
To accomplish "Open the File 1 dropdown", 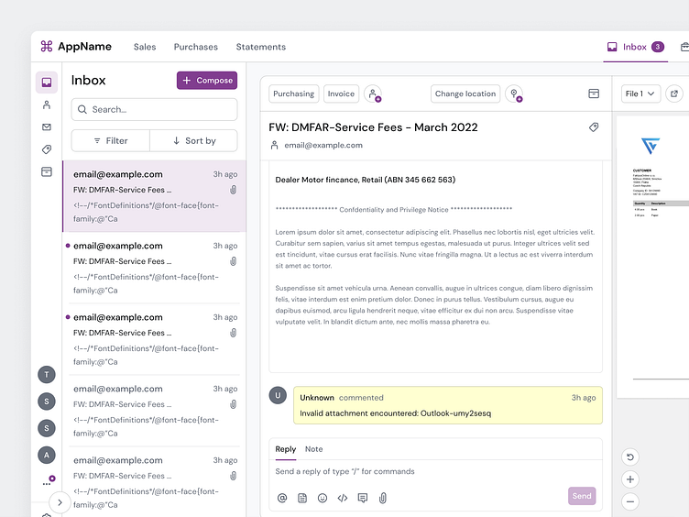I will coord(640,93).
